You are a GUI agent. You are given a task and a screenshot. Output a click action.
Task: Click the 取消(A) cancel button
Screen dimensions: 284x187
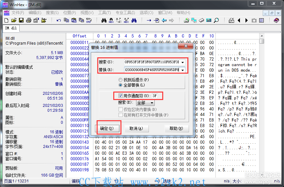[136, 128]
